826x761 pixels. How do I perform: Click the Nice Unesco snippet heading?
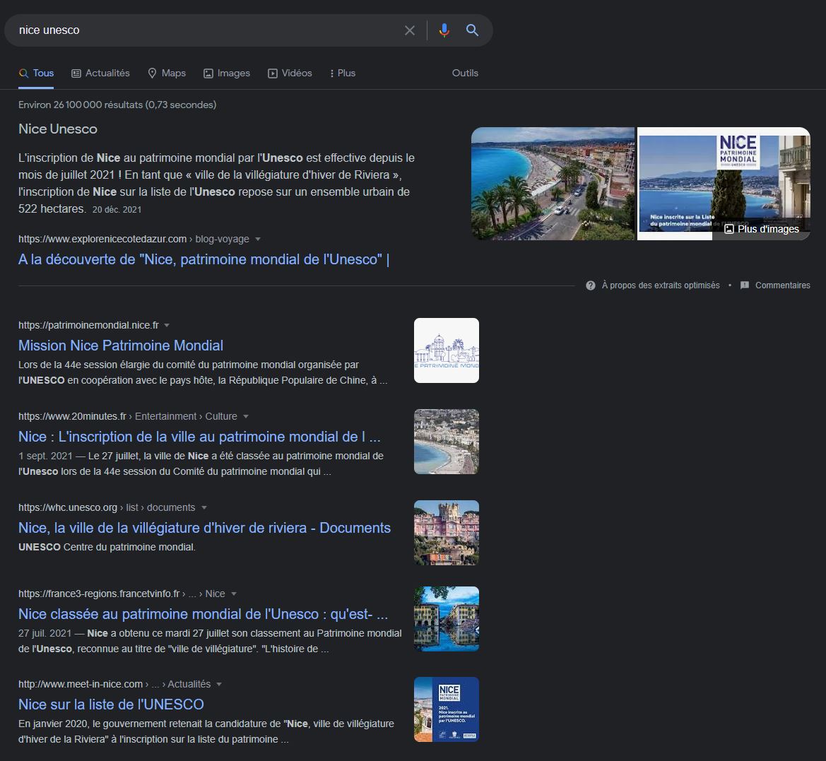click(x=58, y=129)
